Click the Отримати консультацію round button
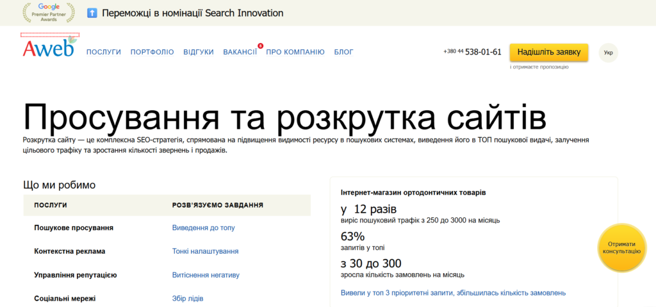The height and width of the screenshot is (307, 656). tap(621, 247)
